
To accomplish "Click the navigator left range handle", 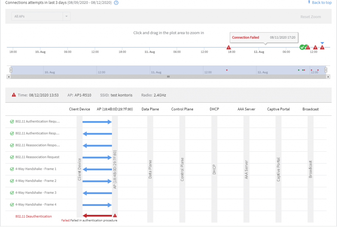I will [x=11, y=70].
